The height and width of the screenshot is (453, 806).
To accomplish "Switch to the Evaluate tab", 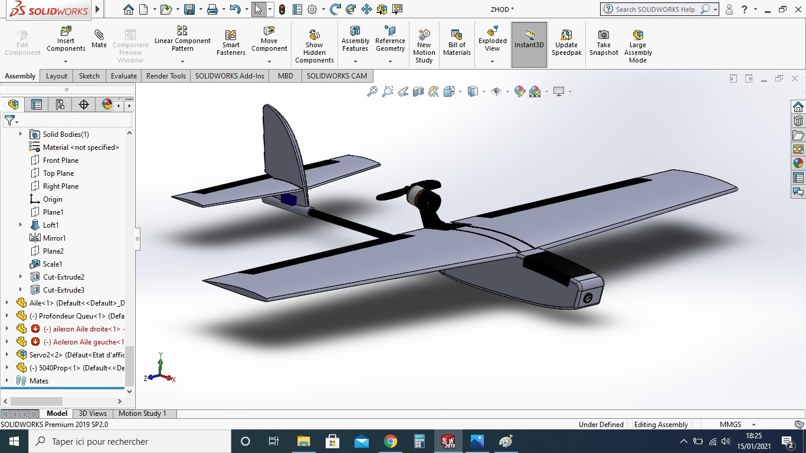I will click(x=124, y=75).
